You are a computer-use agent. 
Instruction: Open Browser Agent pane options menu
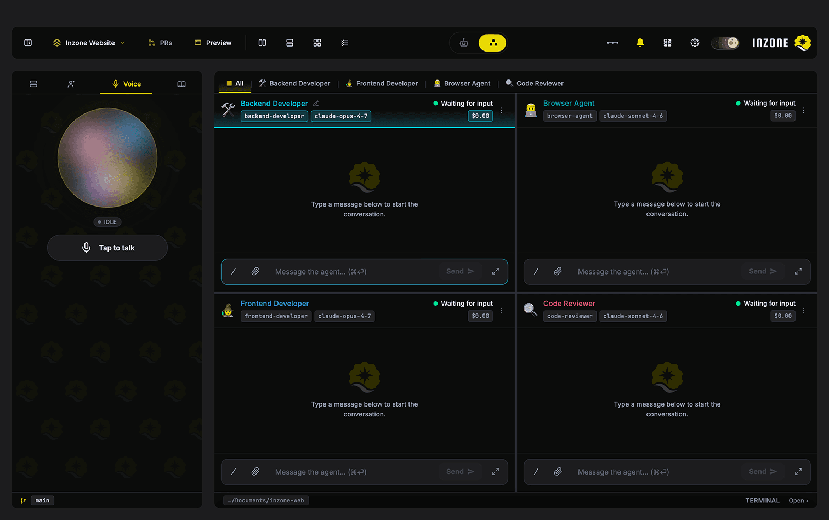point(804,110)
